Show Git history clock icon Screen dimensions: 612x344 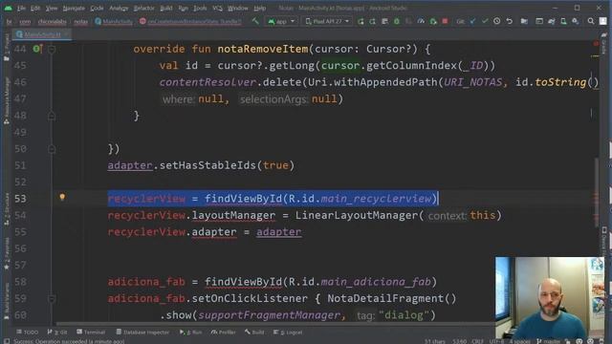click(x=497, y=21)
